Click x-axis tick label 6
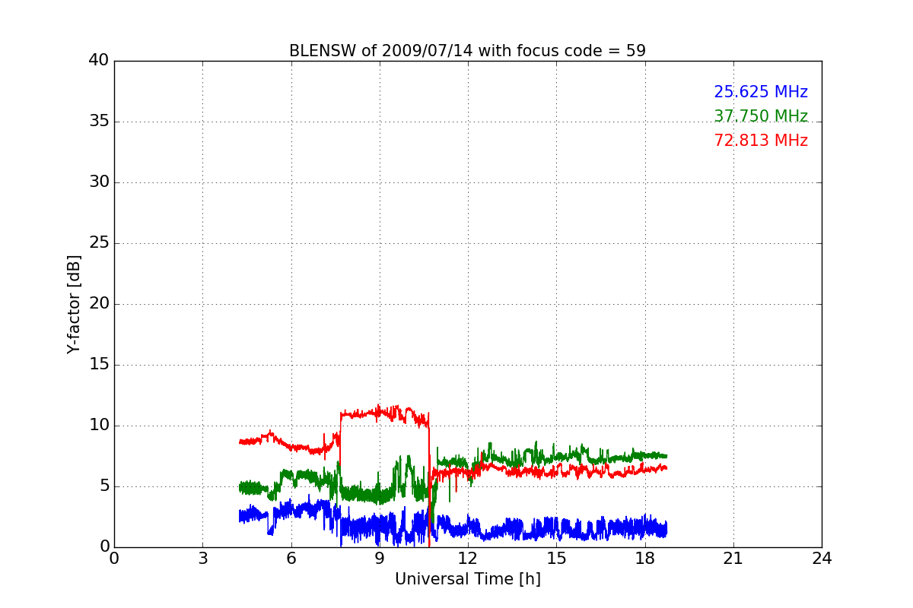913x608 pixels. click(291, 558)
